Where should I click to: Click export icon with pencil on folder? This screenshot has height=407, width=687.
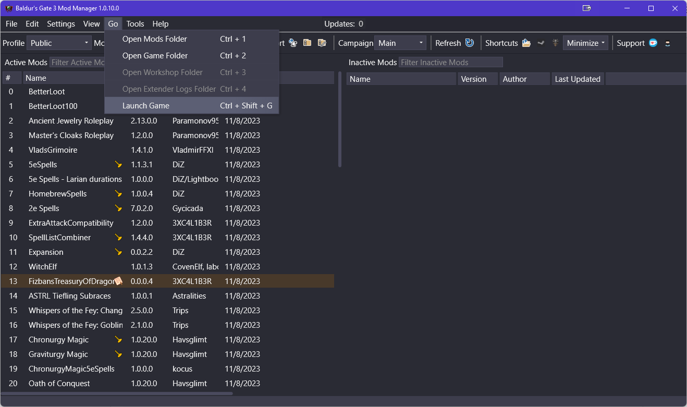(x=322, y=43)
